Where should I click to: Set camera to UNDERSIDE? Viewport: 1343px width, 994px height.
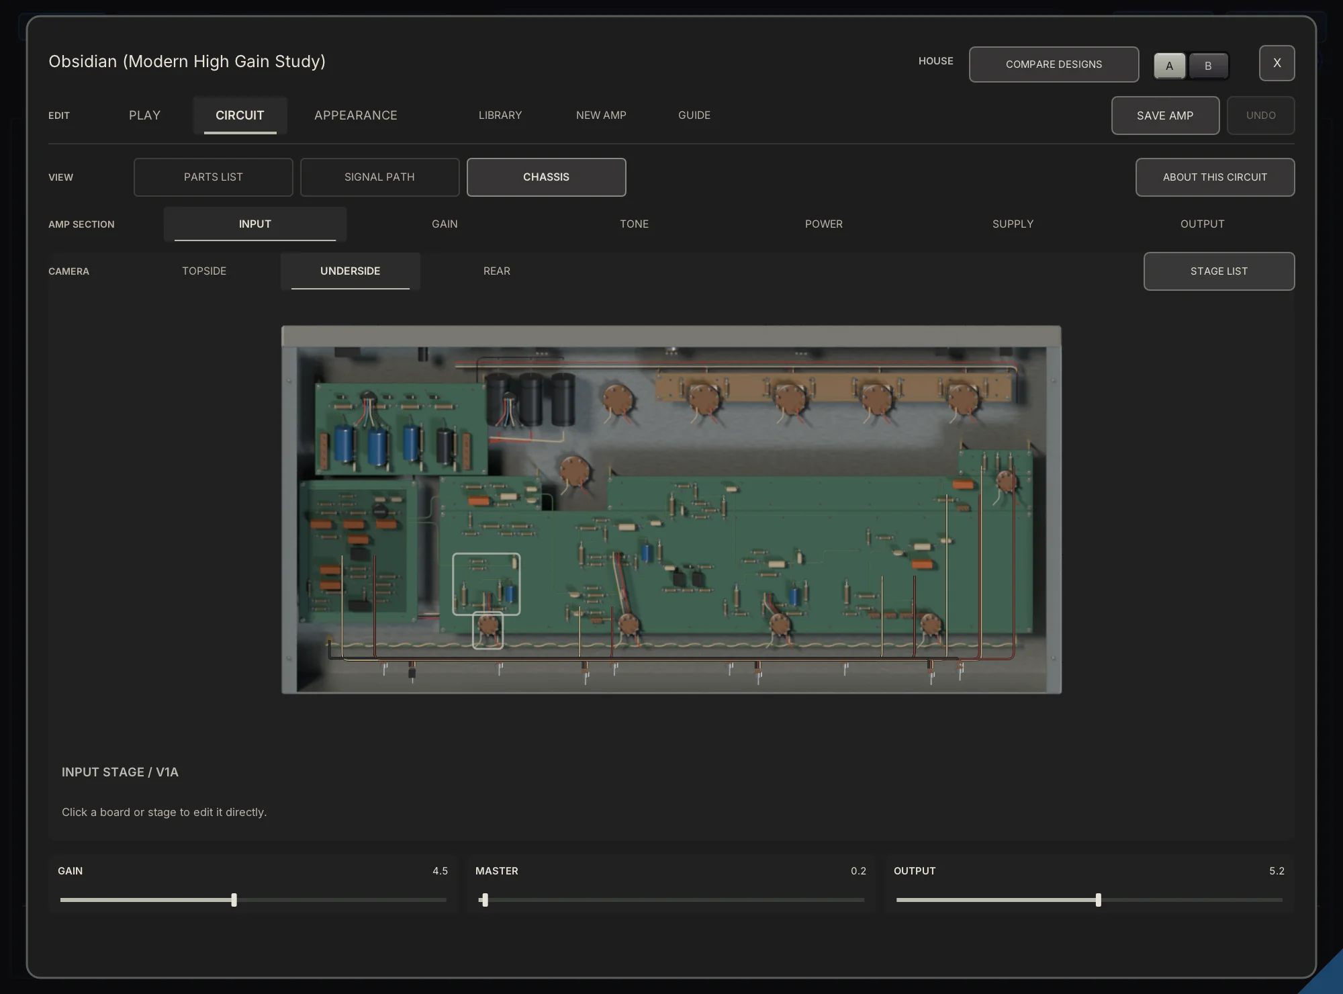click(350, 271)
